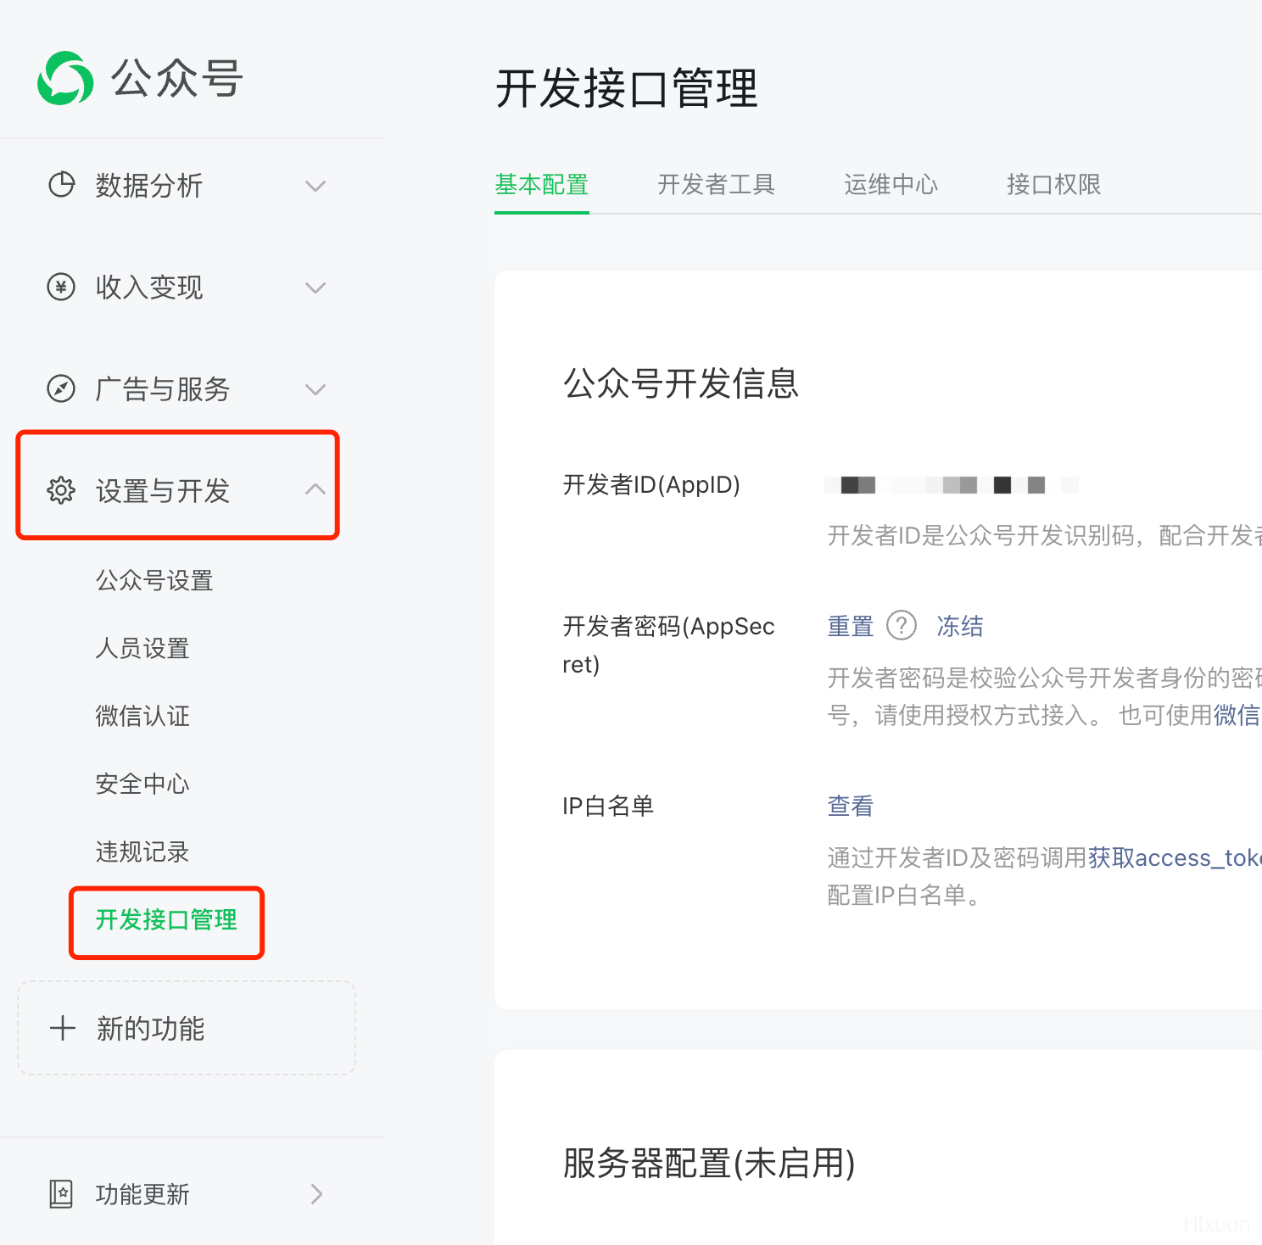Click the green 公众号 logo icon
The image size is (1262, 1245).
(65, 79)
